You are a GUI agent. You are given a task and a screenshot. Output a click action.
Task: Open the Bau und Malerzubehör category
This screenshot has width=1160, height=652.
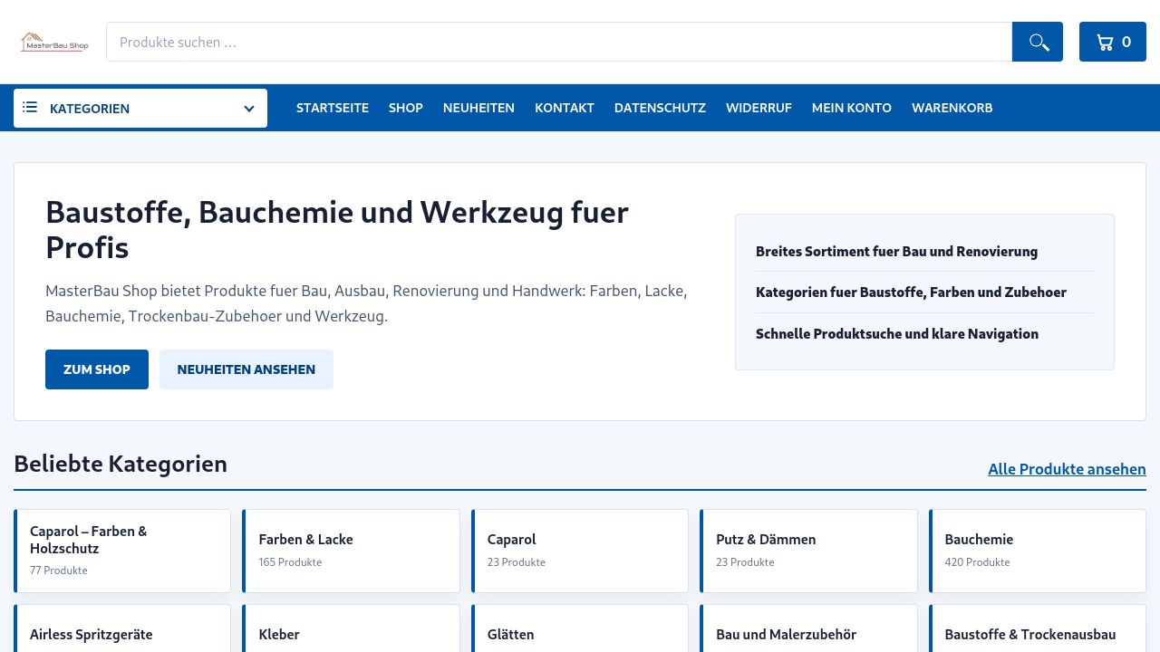pos(808,628)
